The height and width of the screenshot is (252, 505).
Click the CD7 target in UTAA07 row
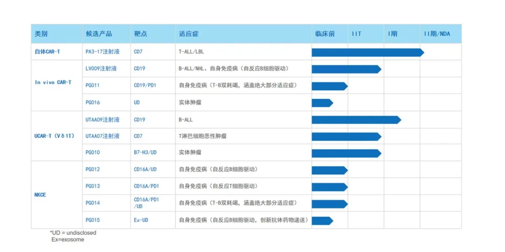click(x=138, y=136)
